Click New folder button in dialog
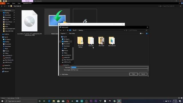This screenshot has height=103, width=183. click(x=72, y=33)
